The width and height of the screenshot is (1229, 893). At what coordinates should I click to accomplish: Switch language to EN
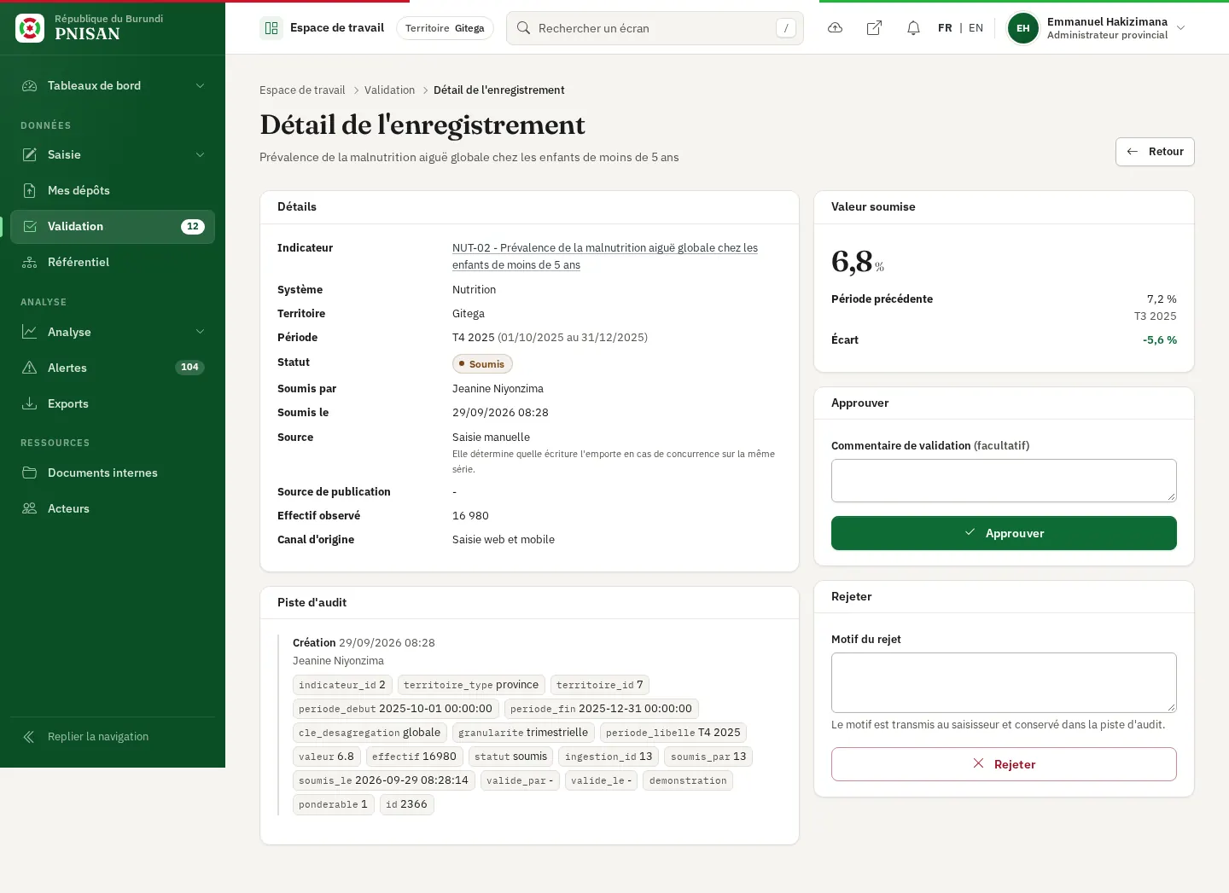coord(976,28)
